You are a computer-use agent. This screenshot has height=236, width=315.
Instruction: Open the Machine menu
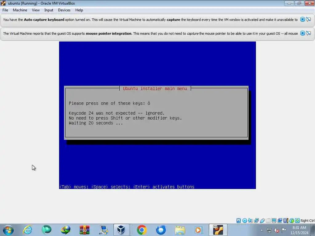[x=20, y=10]
